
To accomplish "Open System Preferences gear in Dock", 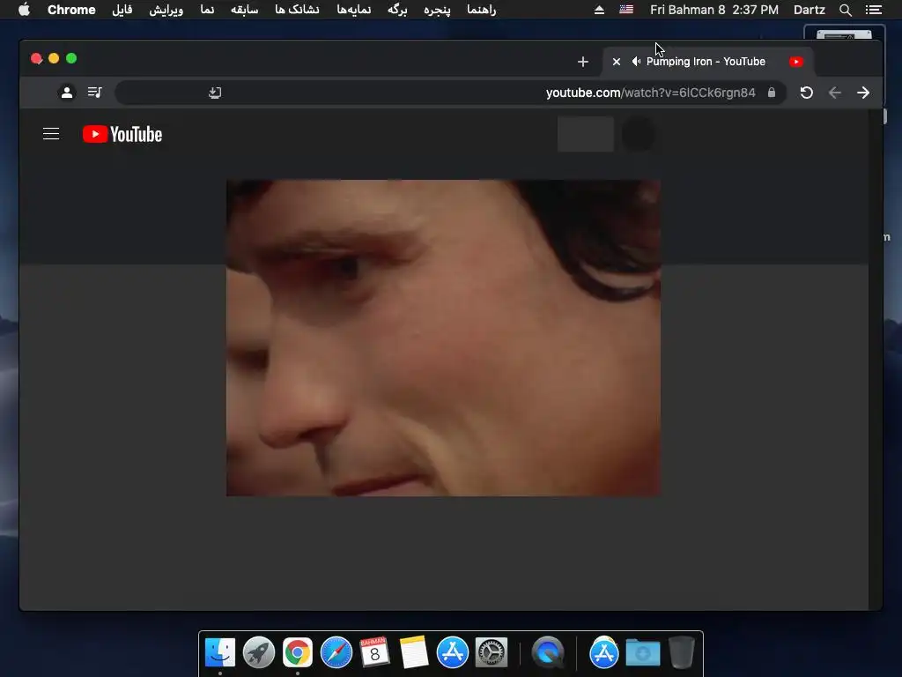I will click(492, 652).
